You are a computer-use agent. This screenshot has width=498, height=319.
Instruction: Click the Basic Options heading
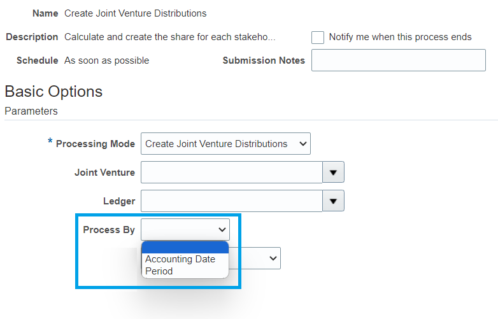tap(53, 92)
